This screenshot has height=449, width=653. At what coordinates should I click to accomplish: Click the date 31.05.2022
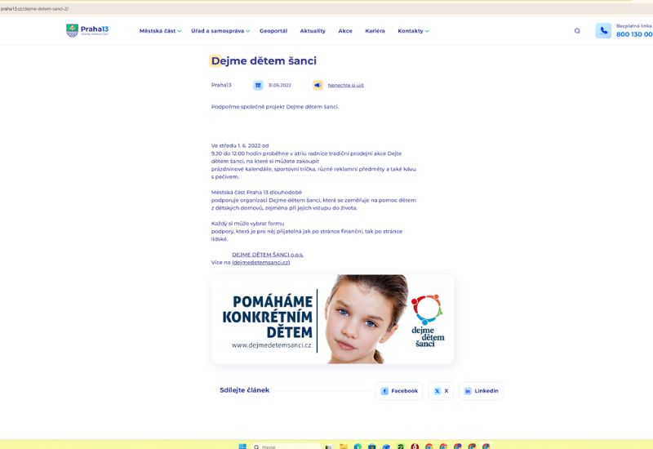[x=279, y=86]
